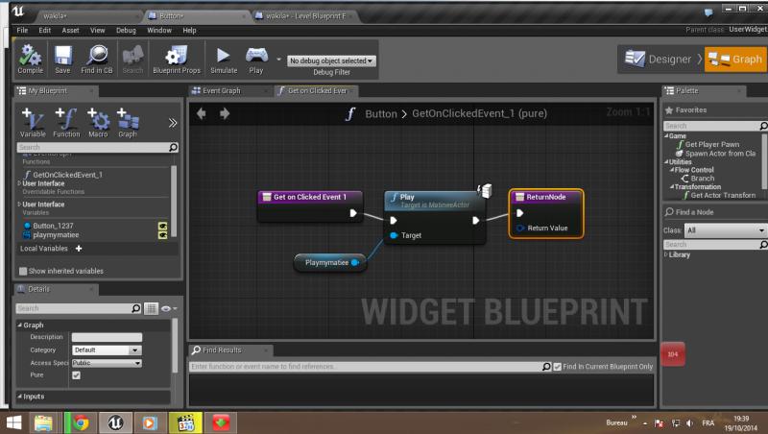Image resolution: width=768 pixels, height=434 pixels.
Task: Open Play options dropdown arrow
Action: point(278,60)
